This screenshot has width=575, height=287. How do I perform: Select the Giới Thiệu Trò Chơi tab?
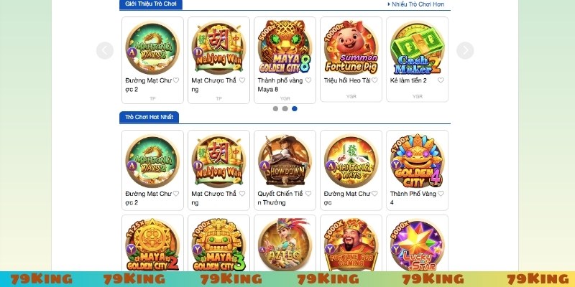[151, 4]
